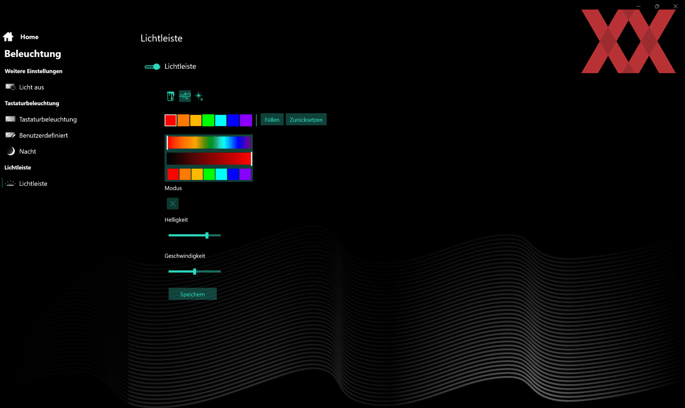The height and width of the screenshot is (408, 685).
Task: Go to Home with the house icon
Action: click(x=8, y=37)
